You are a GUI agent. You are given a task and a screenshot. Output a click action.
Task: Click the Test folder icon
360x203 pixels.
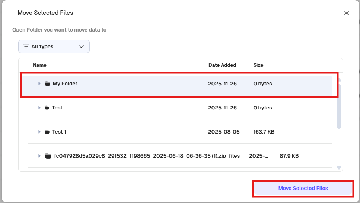[x=47, y=108]
